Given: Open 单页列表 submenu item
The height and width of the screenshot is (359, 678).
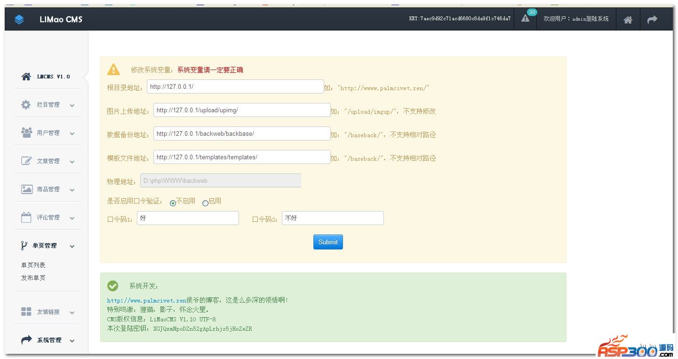Looking at the screenshot, I should point(33,265).
